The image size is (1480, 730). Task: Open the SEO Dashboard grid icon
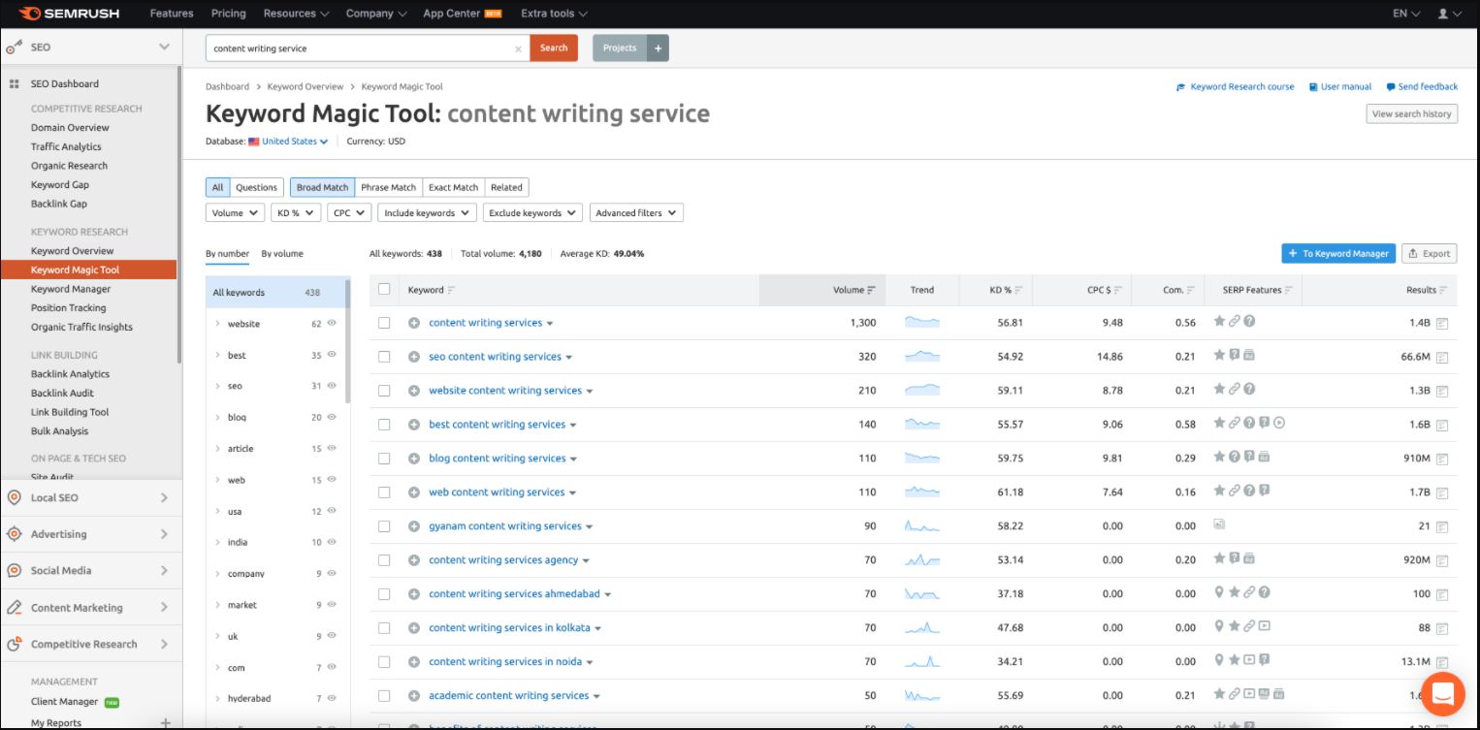15,84
